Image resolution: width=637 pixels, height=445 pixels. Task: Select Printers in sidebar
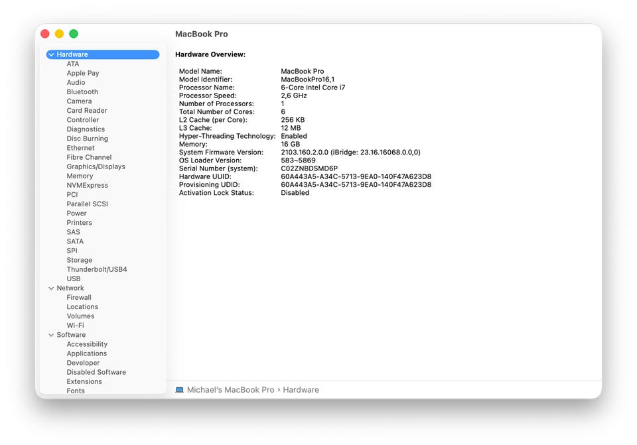[79, 223]
